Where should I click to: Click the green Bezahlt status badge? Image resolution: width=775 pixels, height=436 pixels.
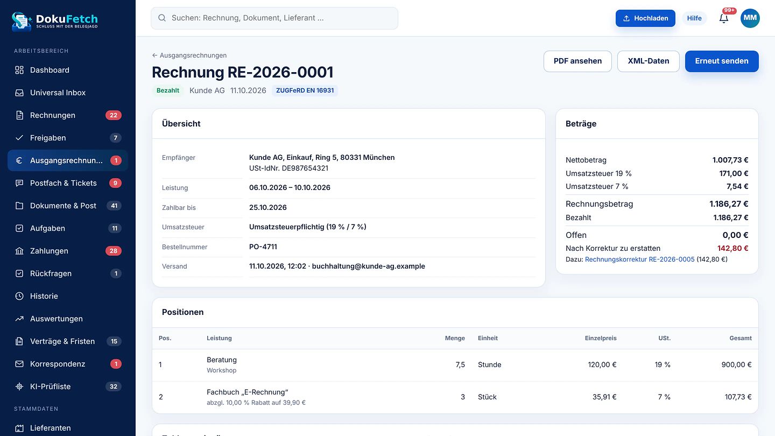click(168, 90)
